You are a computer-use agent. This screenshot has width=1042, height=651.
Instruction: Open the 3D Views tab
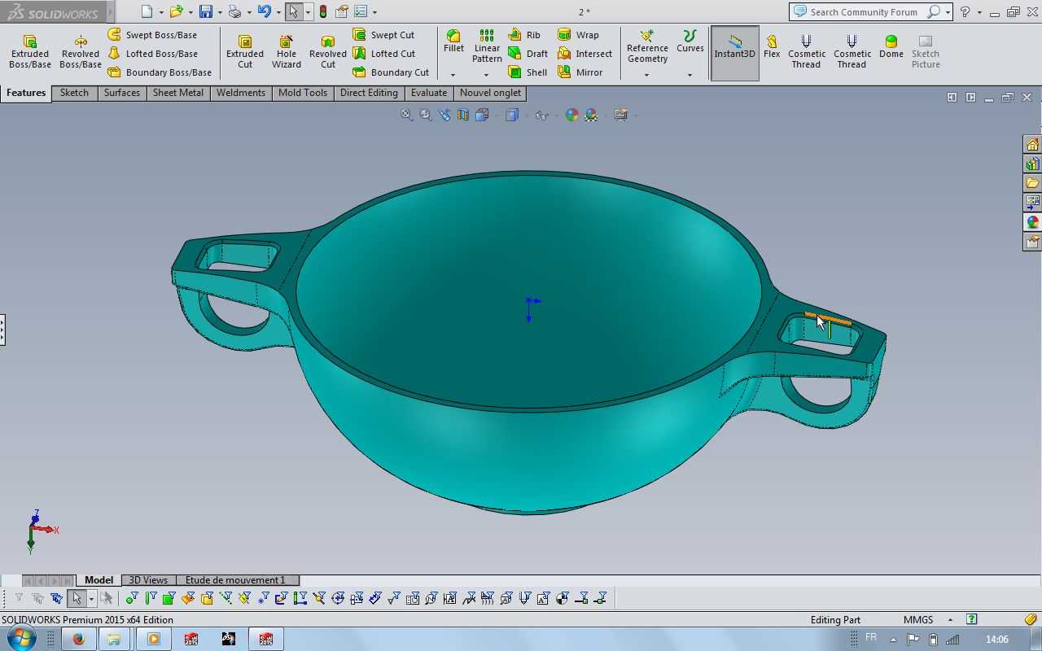(148, 580)
